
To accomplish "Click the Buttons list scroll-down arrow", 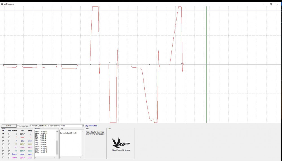I will (x=57, y=155).
